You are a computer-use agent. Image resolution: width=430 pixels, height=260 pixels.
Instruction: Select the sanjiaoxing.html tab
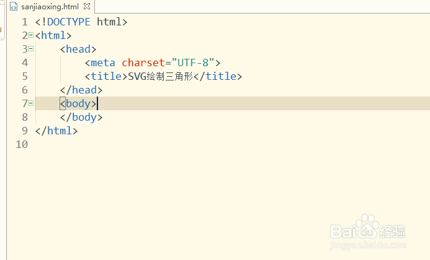[50, 7]
